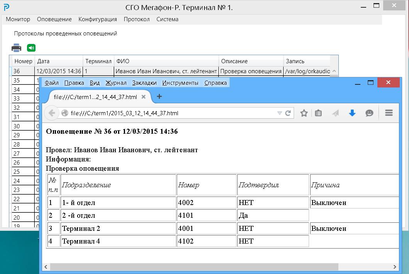409x274 pixels.
Task: Open browser Правка menu
Action: (74, 83)
